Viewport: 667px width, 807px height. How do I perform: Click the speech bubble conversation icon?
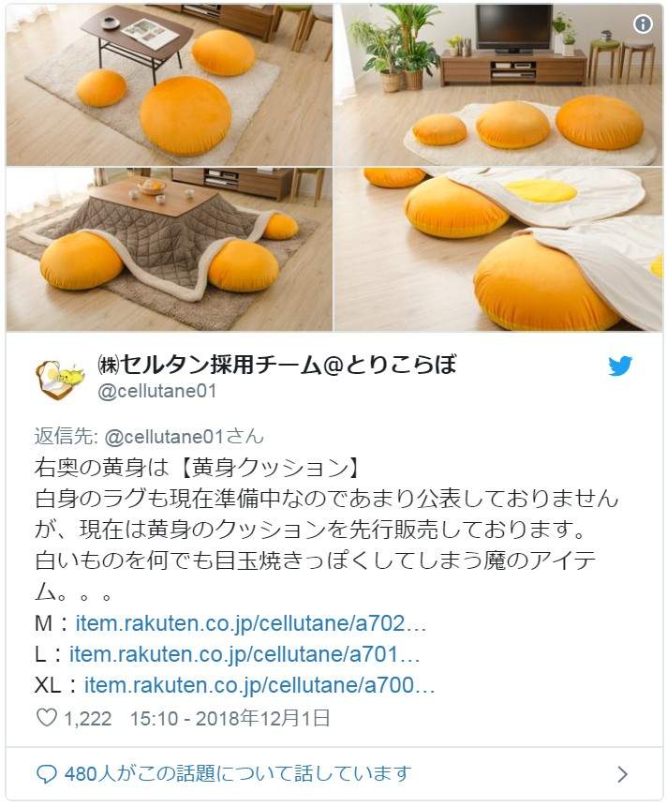(47, 773)
